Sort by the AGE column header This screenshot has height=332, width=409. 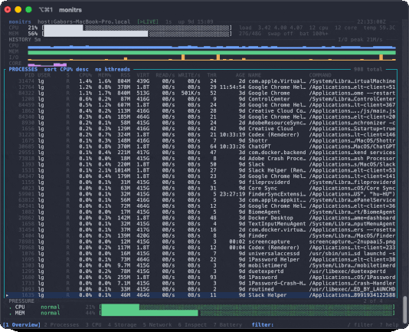[x=240, y=75]
